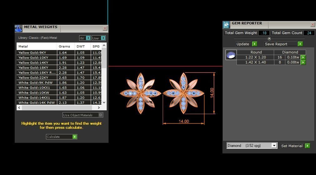Click the Calculate button
This screenshot has width=316, height=175.
61,137
